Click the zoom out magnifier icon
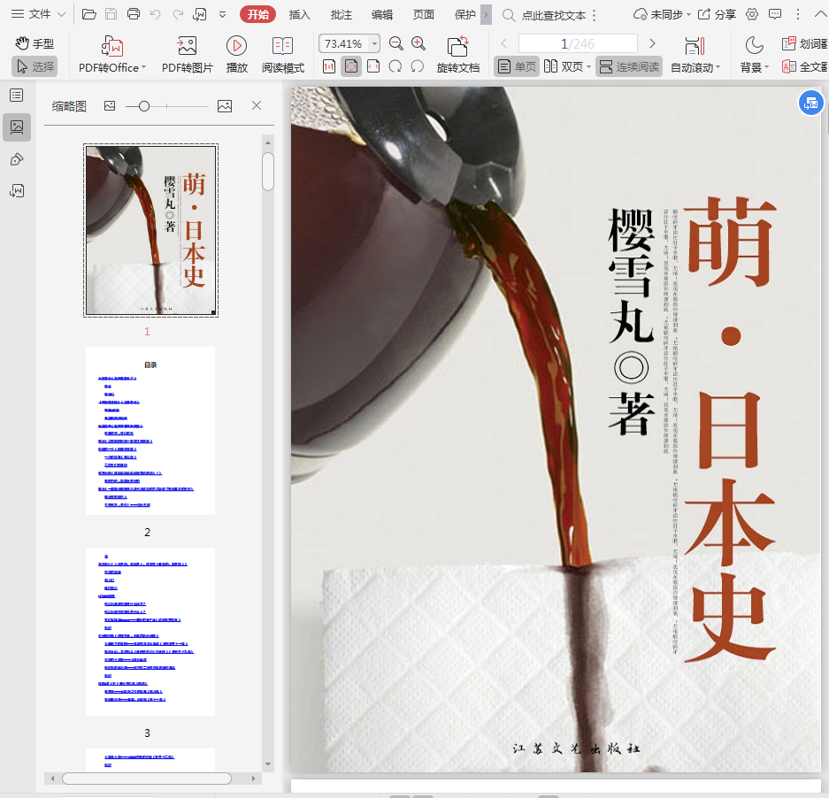 click(396, 43)
